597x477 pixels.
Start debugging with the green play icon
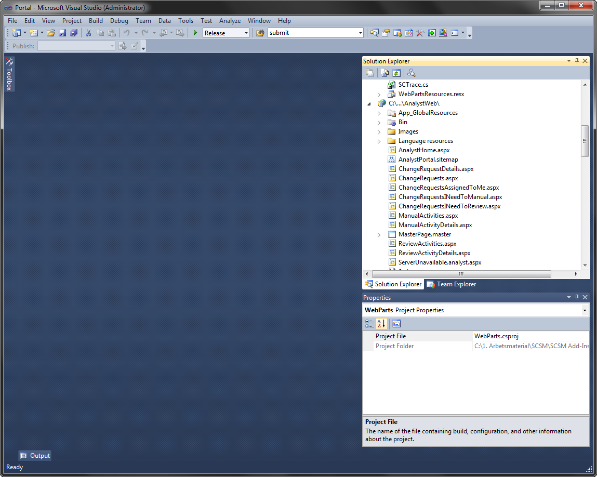[195, 33]
